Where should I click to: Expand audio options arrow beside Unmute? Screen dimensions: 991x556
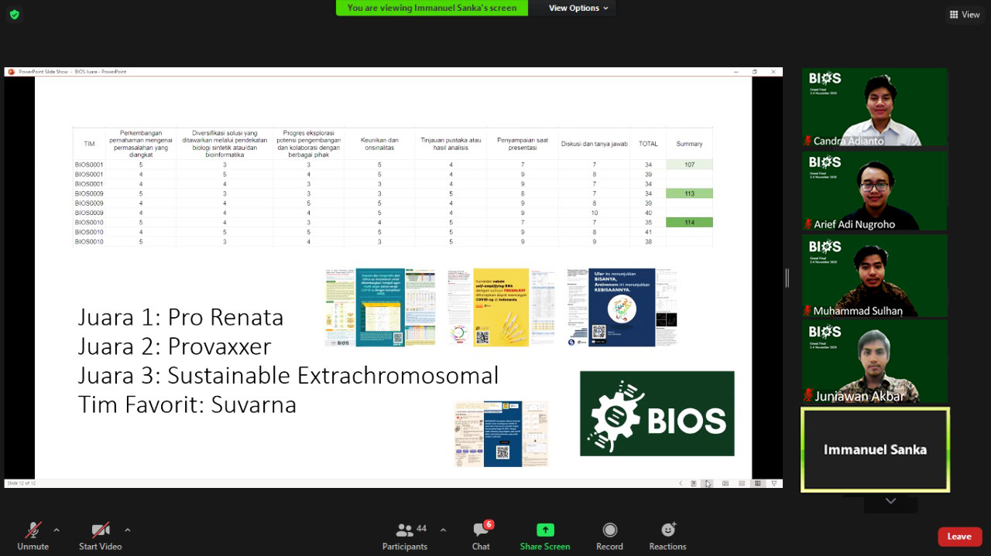click(x=57, y=530)
